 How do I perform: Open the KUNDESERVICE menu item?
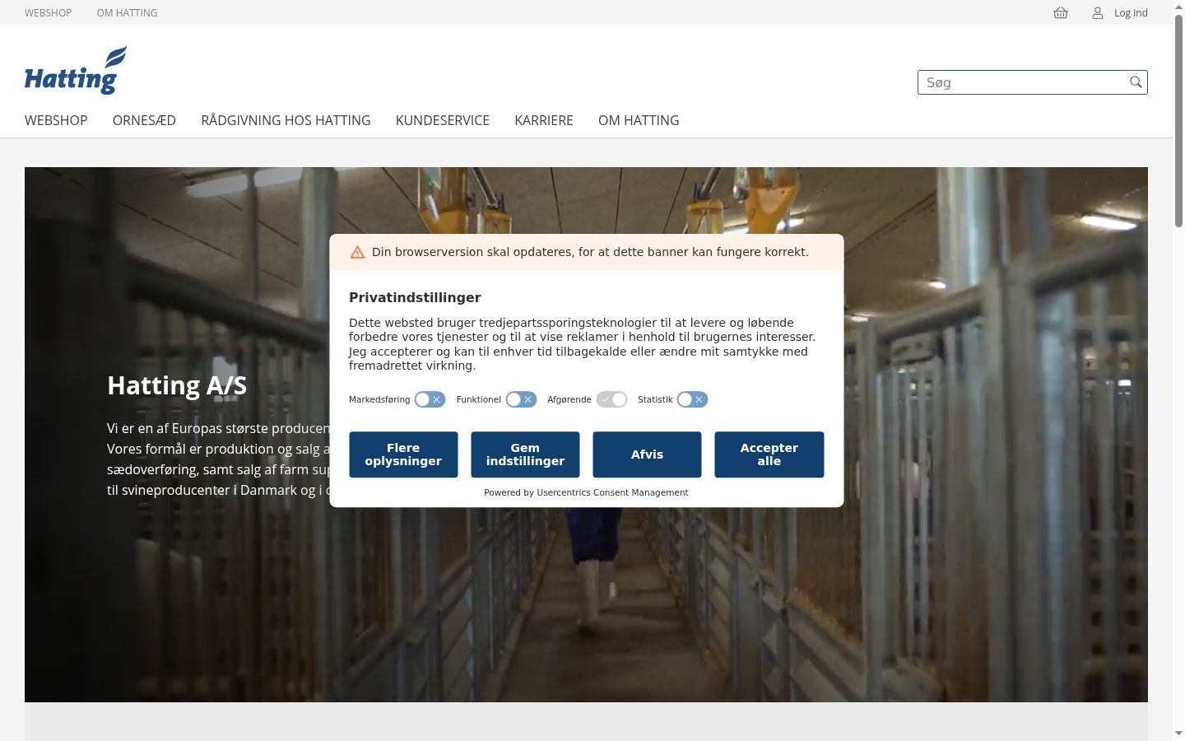pyautogui.click(x=443, y=120)
